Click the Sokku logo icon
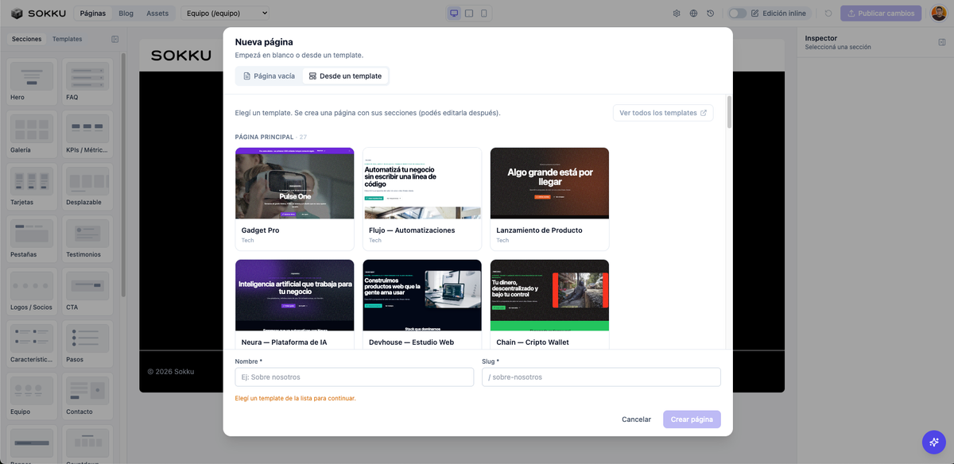Viewport: 954px width, 464px height. tap(17, 14)
